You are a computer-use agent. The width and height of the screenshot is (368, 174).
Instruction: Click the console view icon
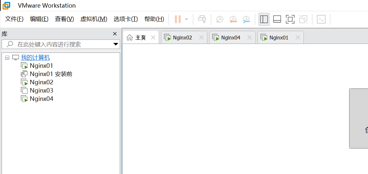(x=321, y=19)
